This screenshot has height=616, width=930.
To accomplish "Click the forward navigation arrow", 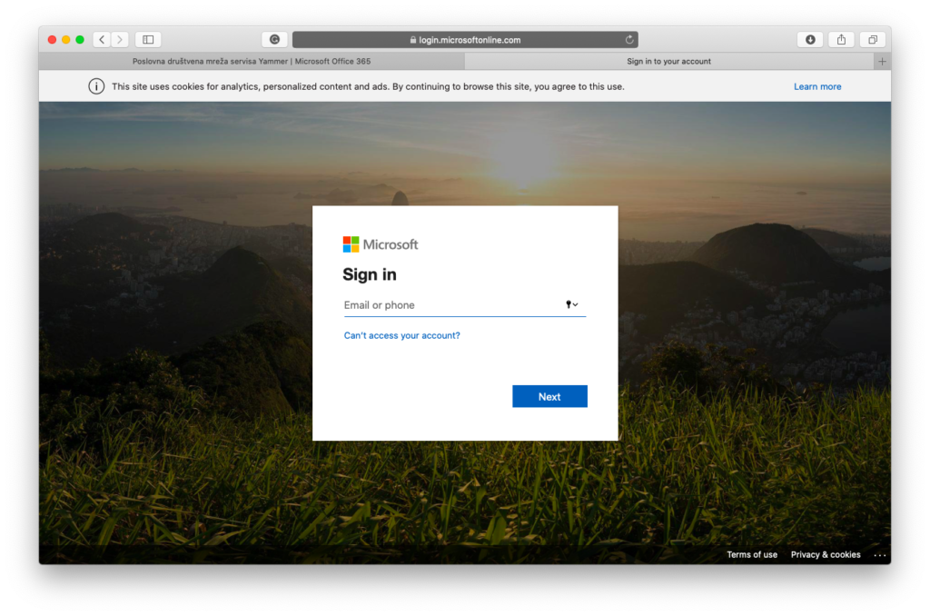I will point(120,40).
